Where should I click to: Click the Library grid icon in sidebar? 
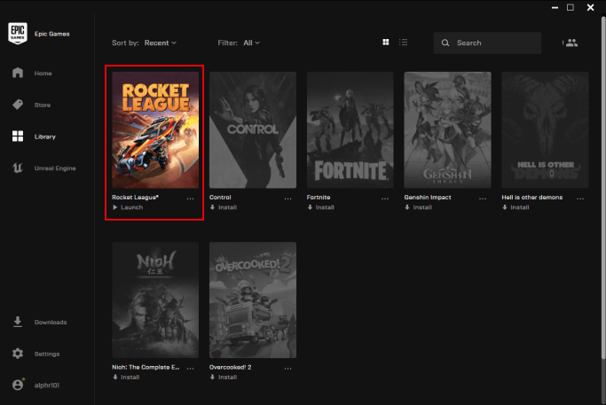coord(18,136)
